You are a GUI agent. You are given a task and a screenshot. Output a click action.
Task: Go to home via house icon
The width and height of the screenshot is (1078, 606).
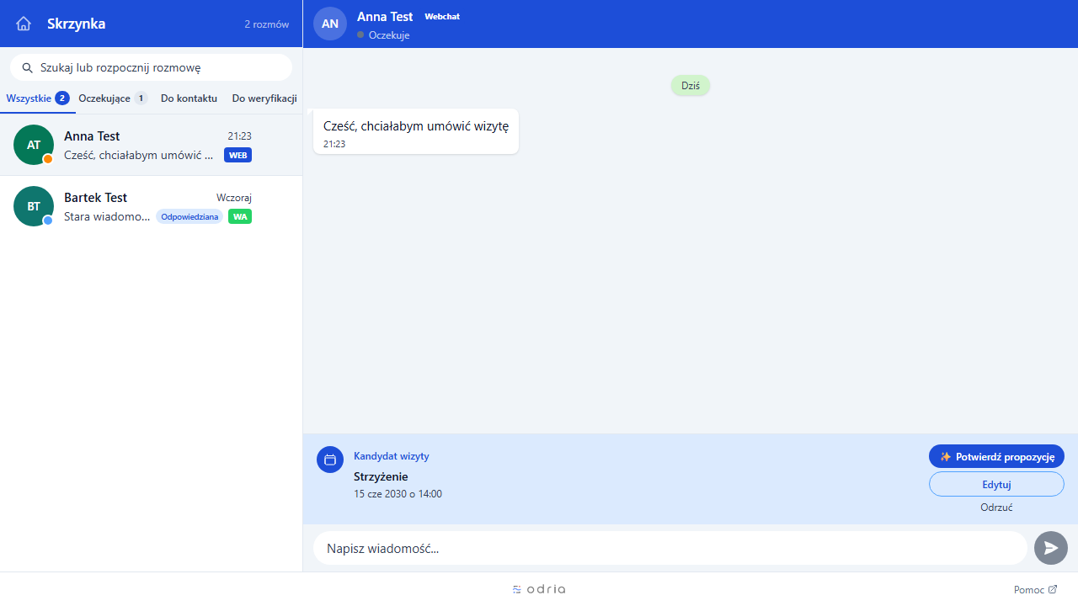(x=24, y=24)
